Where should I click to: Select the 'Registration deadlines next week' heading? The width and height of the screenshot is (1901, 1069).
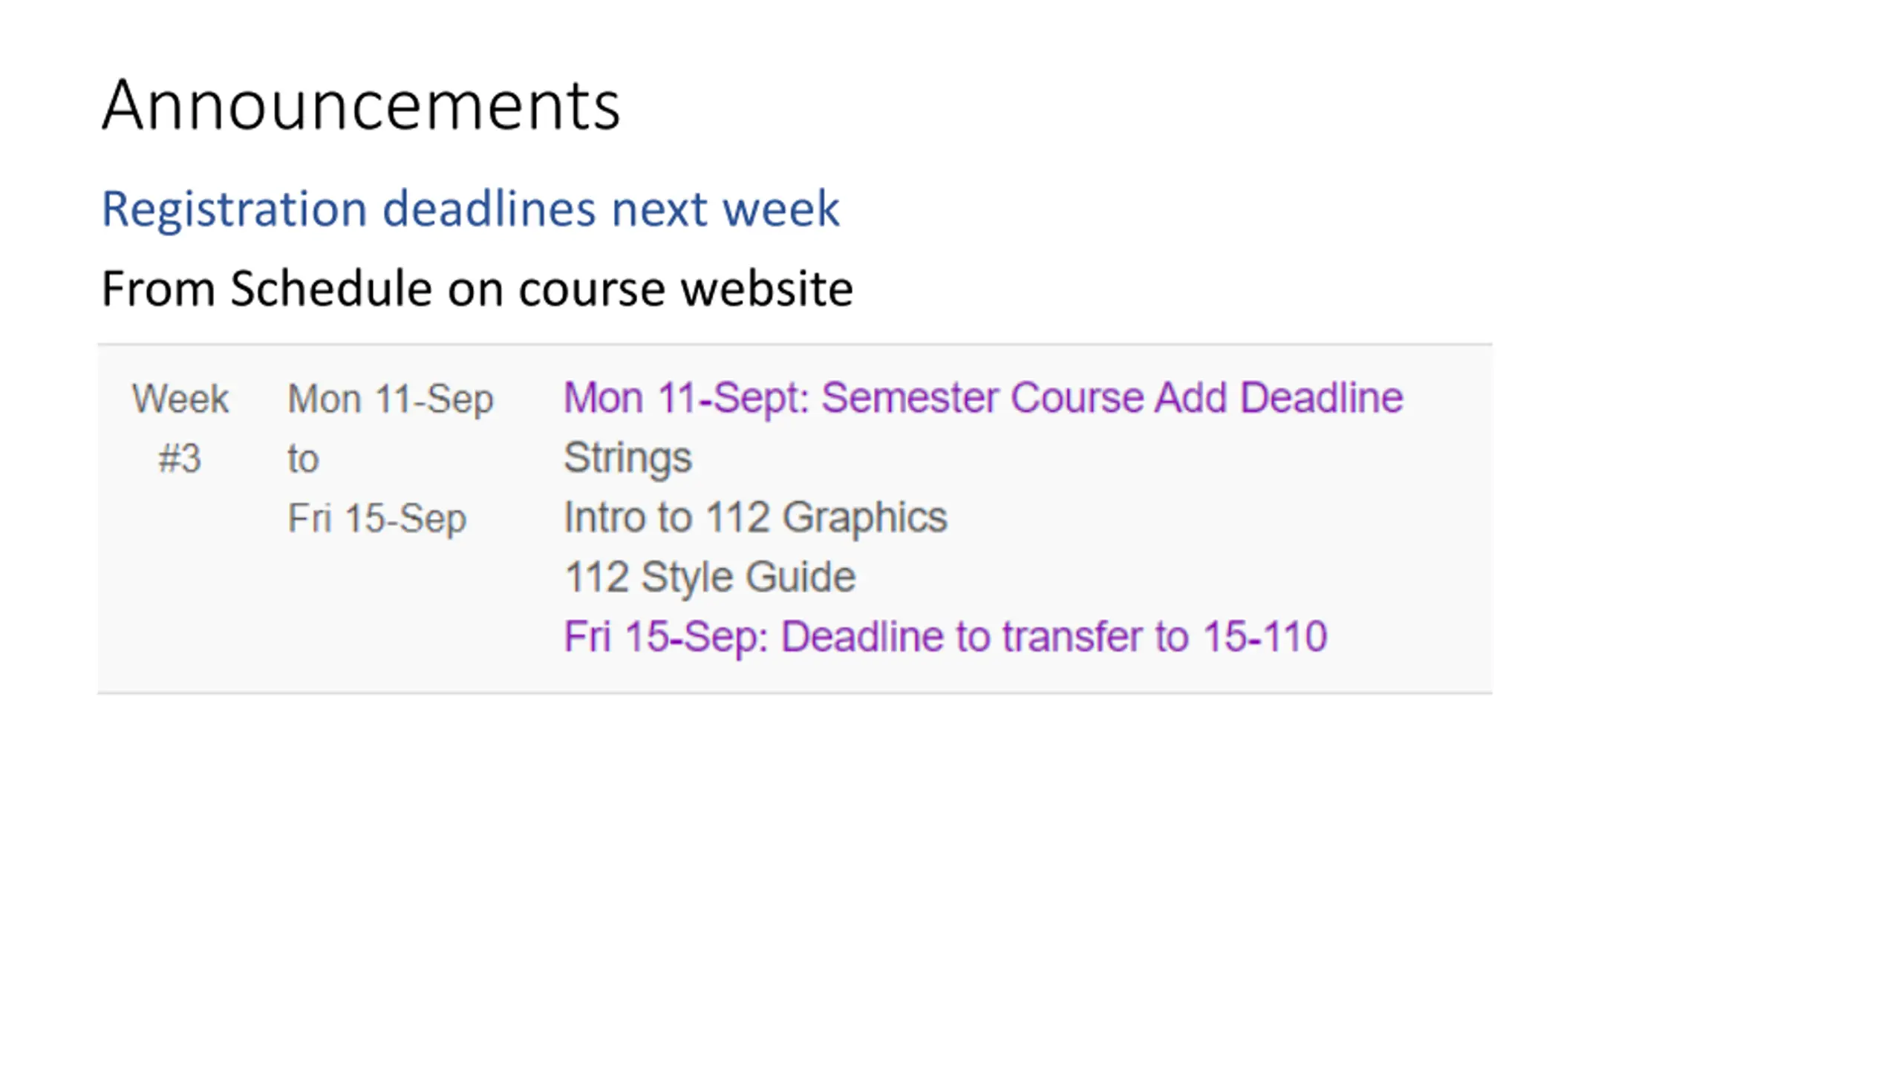tap(470, 209)
